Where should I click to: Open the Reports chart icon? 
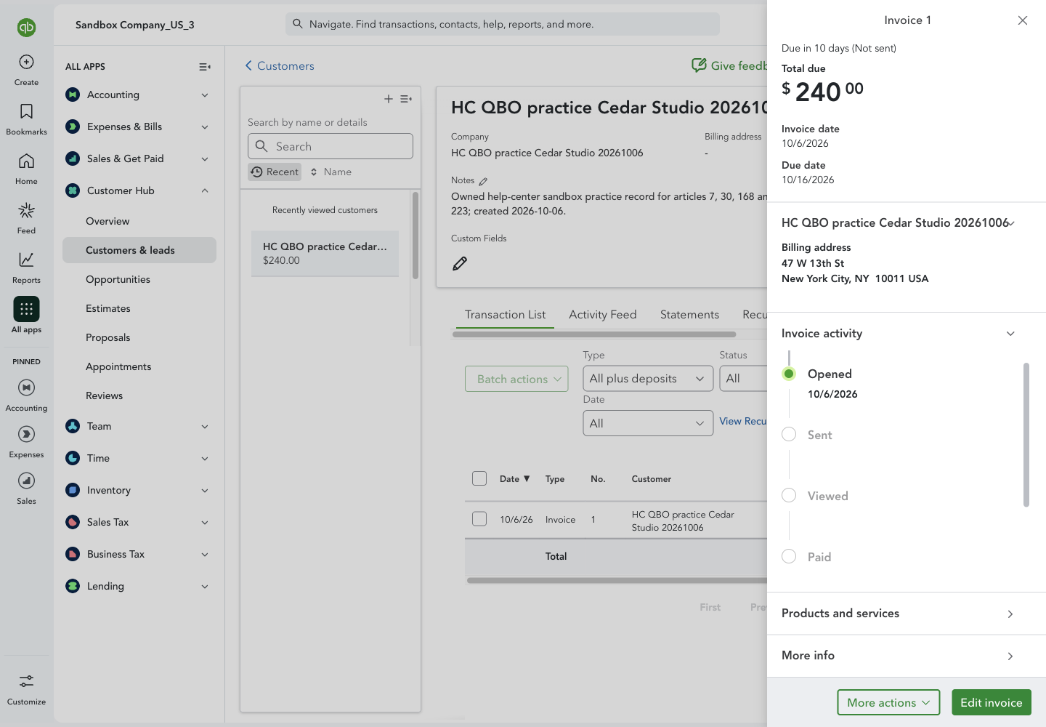(26, 260)
